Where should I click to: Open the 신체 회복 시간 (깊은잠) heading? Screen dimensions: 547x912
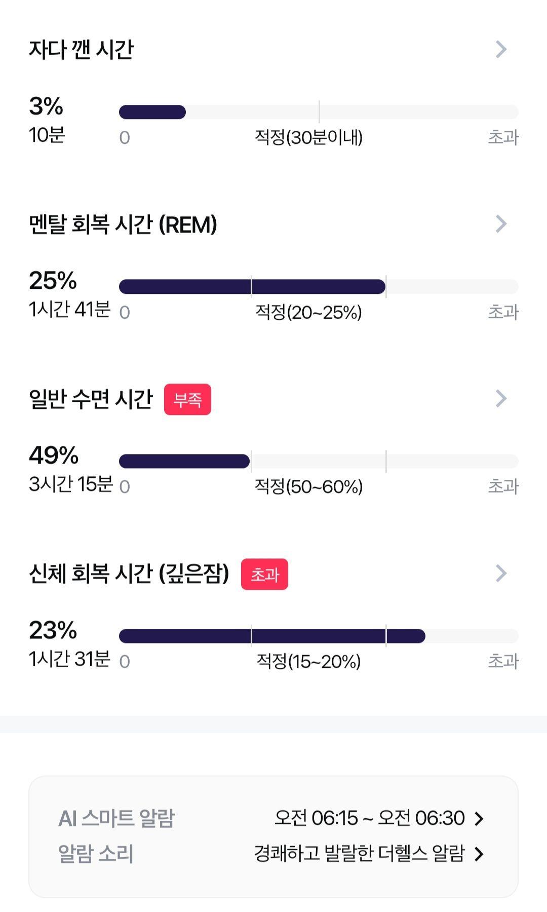tap(129, 574)
